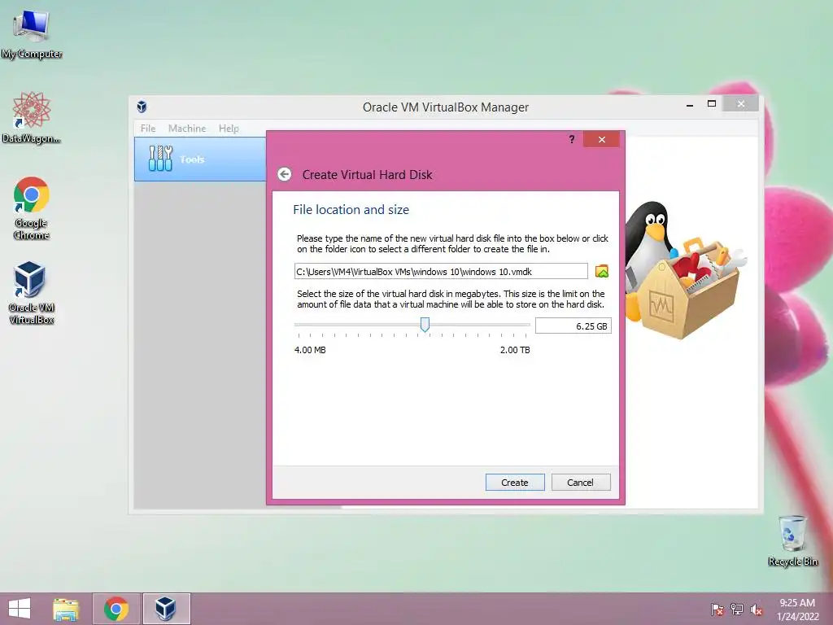The width and height of the screenshot is (833, 625).
Task: Click the File location and size heading
Action: coord(351,209)
